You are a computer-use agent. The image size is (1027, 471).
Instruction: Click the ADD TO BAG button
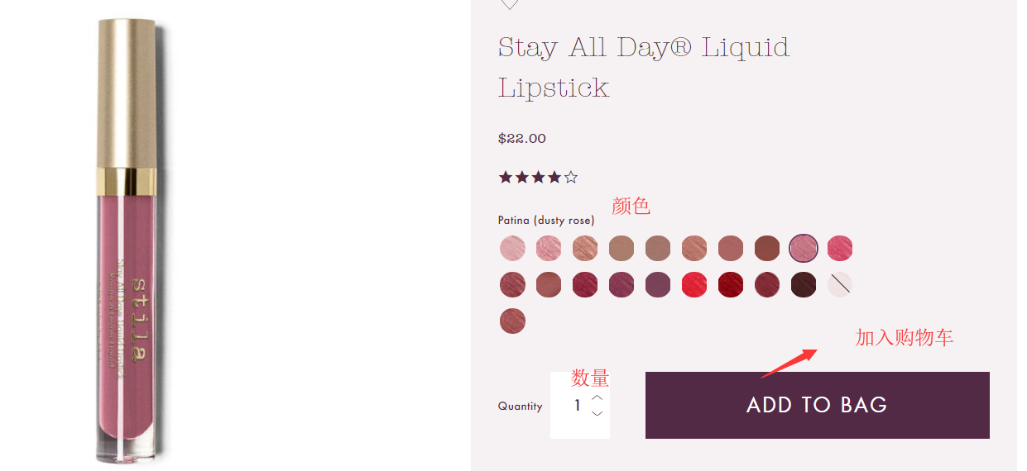pos(817,405)
